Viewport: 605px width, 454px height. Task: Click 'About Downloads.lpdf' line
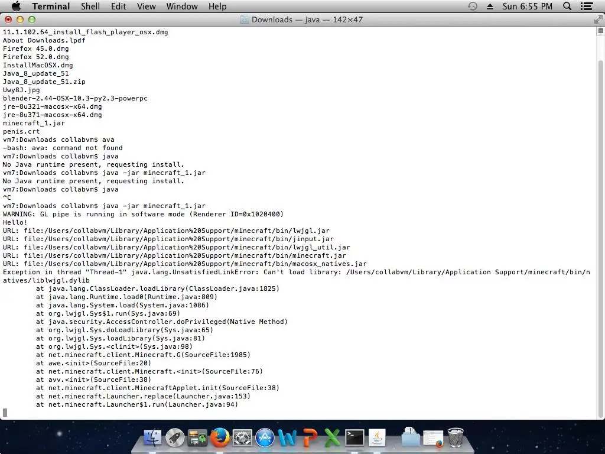click(44, 40)
